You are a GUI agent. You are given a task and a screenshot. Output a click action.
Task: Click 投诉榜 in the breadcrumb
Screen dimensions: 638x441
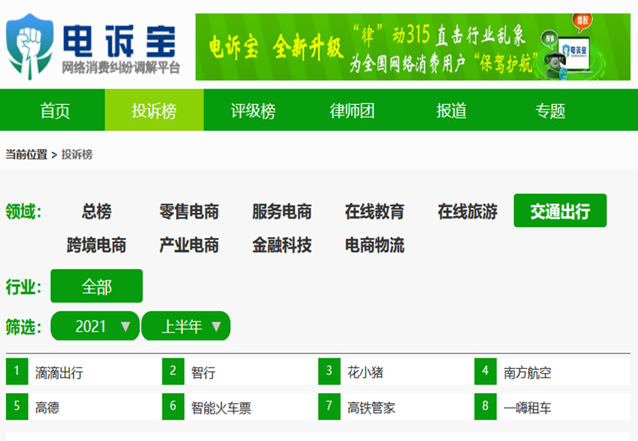pyautogui.click(x=77, y=154)
